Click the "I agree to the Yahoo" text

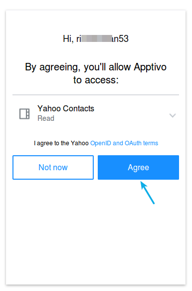[61, 143]
